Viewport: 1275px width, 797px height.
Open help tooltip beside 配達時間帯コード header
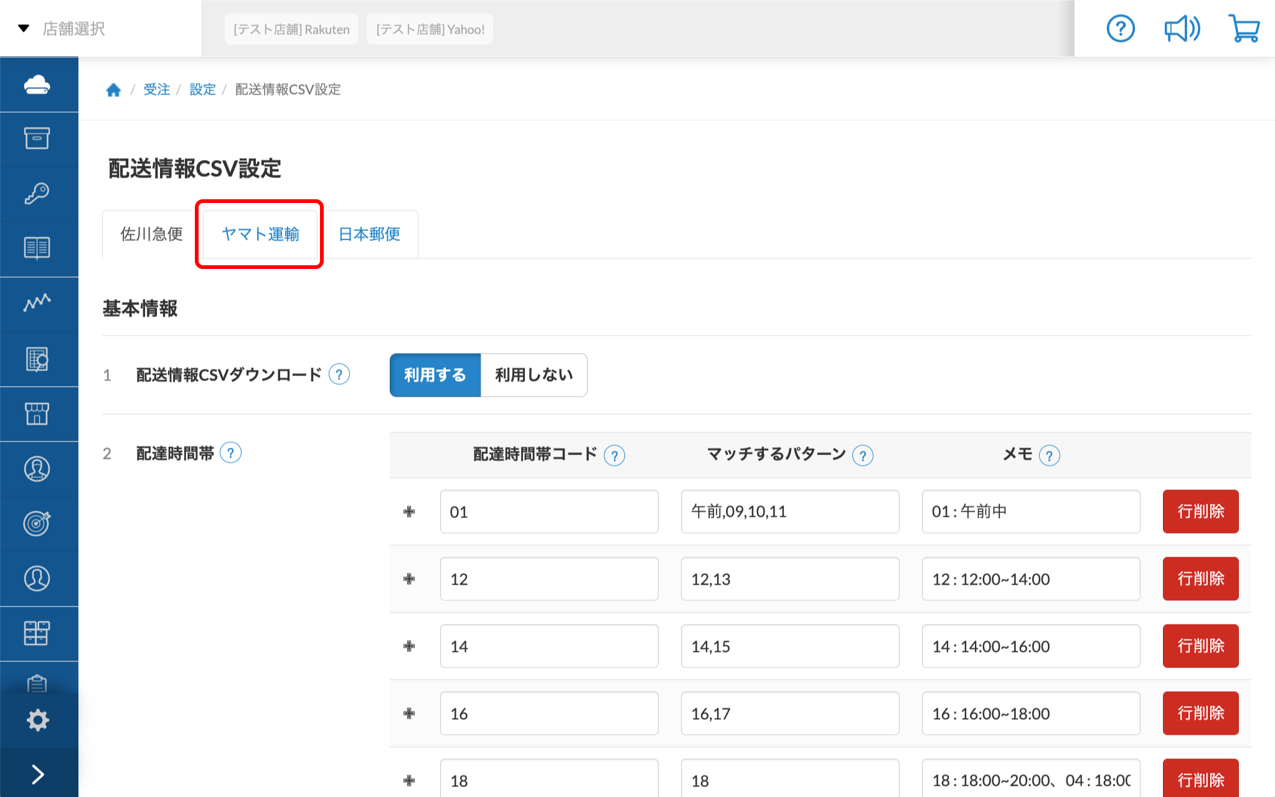[614, 455]
